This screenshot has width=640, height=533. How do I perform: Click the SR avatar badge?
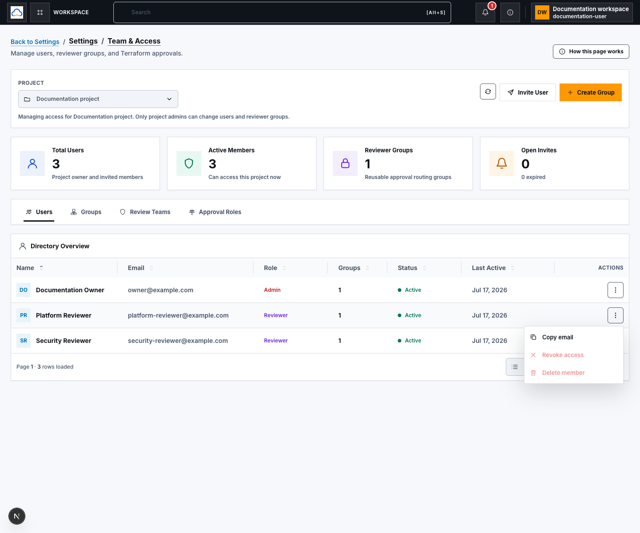[24, 341]
